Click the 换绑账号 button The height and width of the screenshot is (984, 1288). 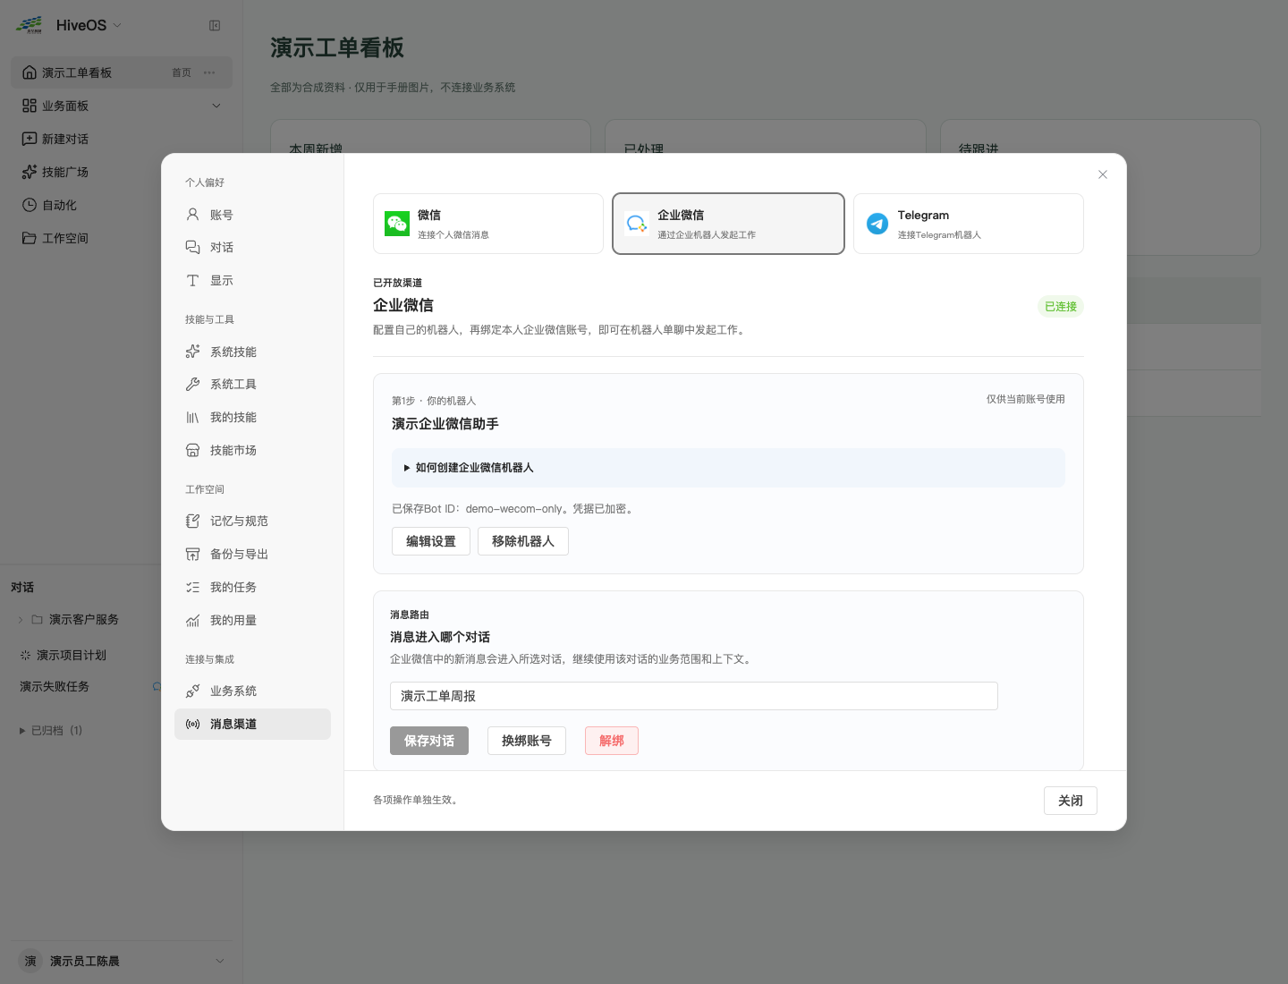(527, 741)
